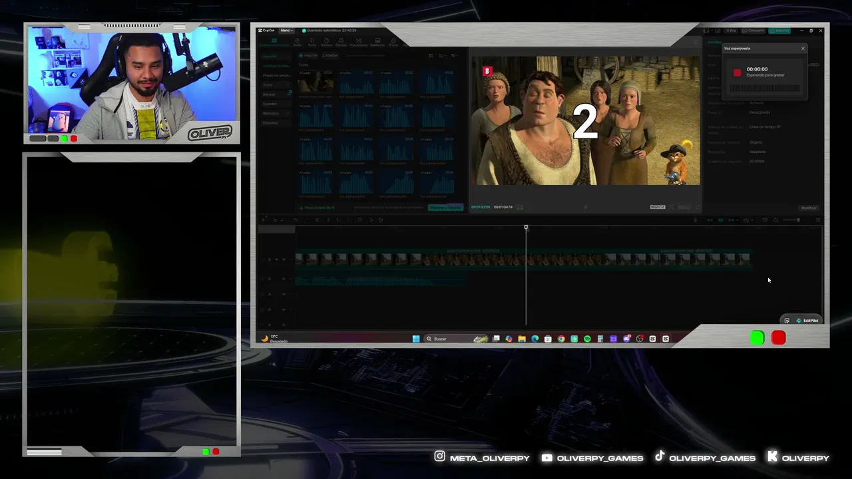Click the player zoom-fit icon

coord(672,207)
